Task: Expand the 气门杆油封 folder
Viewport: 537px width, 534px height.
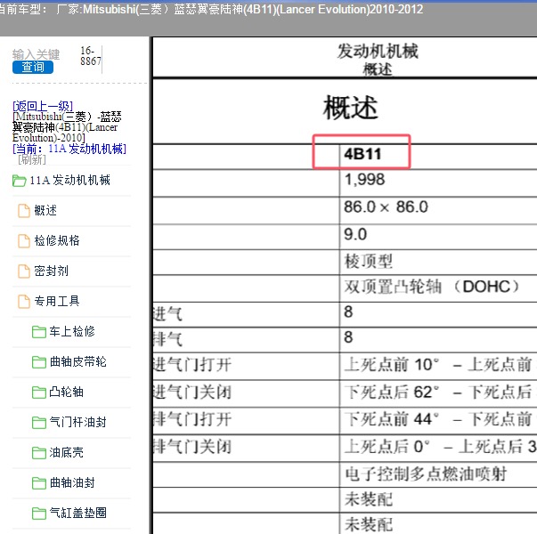Action: tap(77, 422)
